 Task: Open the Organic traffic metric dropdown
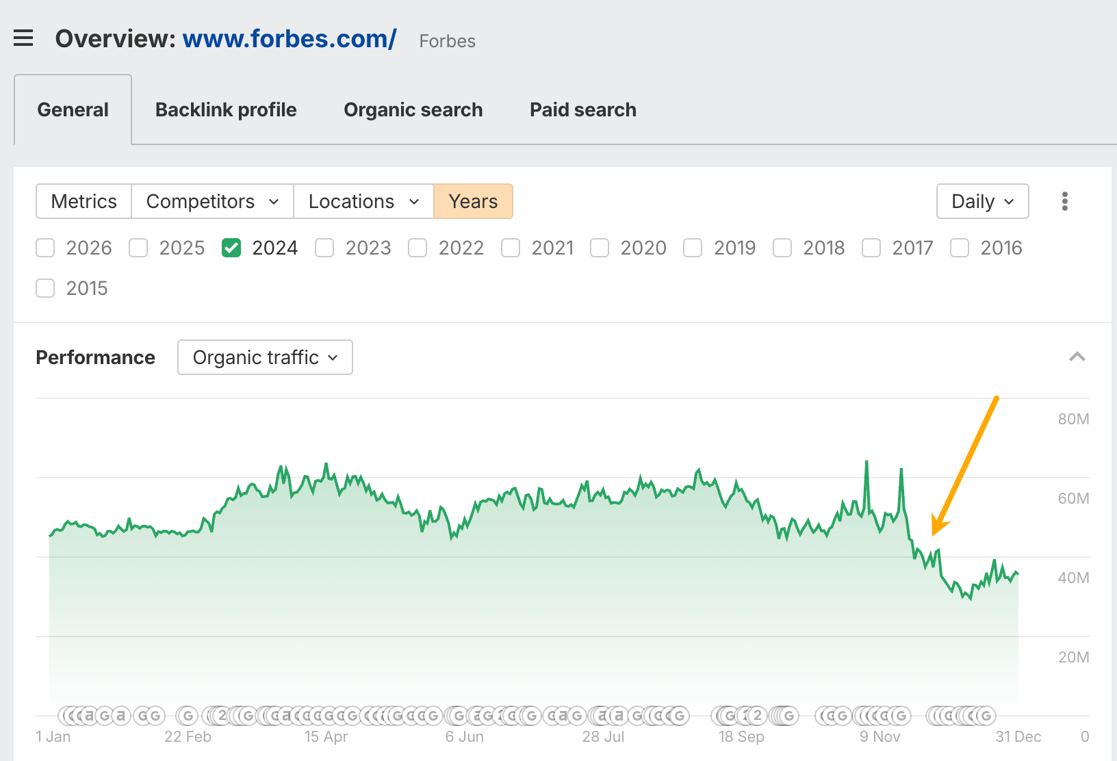[265, 357]
